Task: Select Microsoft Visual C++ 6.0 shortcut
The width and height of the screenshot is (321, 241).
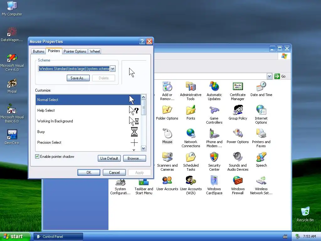Action: (12, 62)
